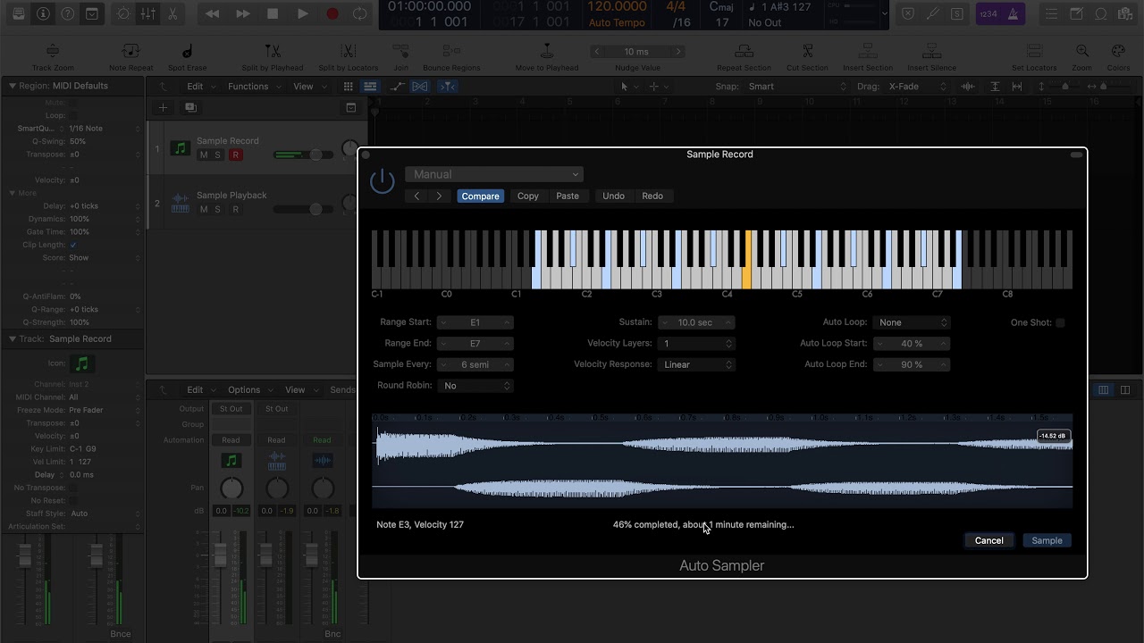This screenshot has width=1144, height=643.
Task: Click the Spot Erase toolbar icon
Action: [x=187, y=52]
